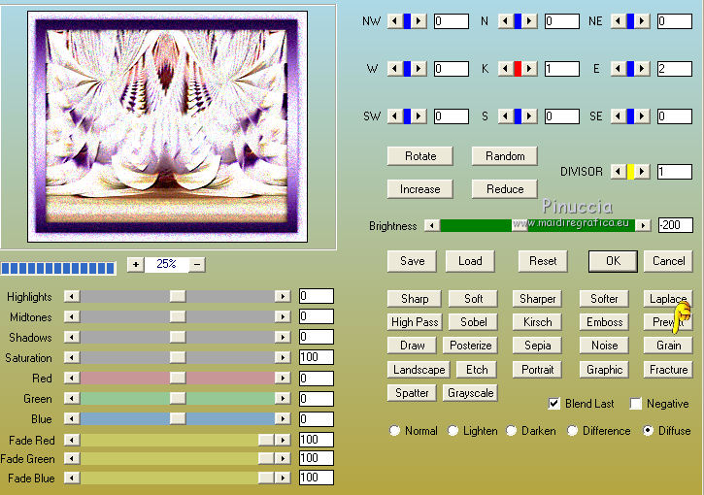Image resolution: width=704 pixels, height=495 pixels.
Task: Increase K value with right arrow
Action: tap(529, 69)
